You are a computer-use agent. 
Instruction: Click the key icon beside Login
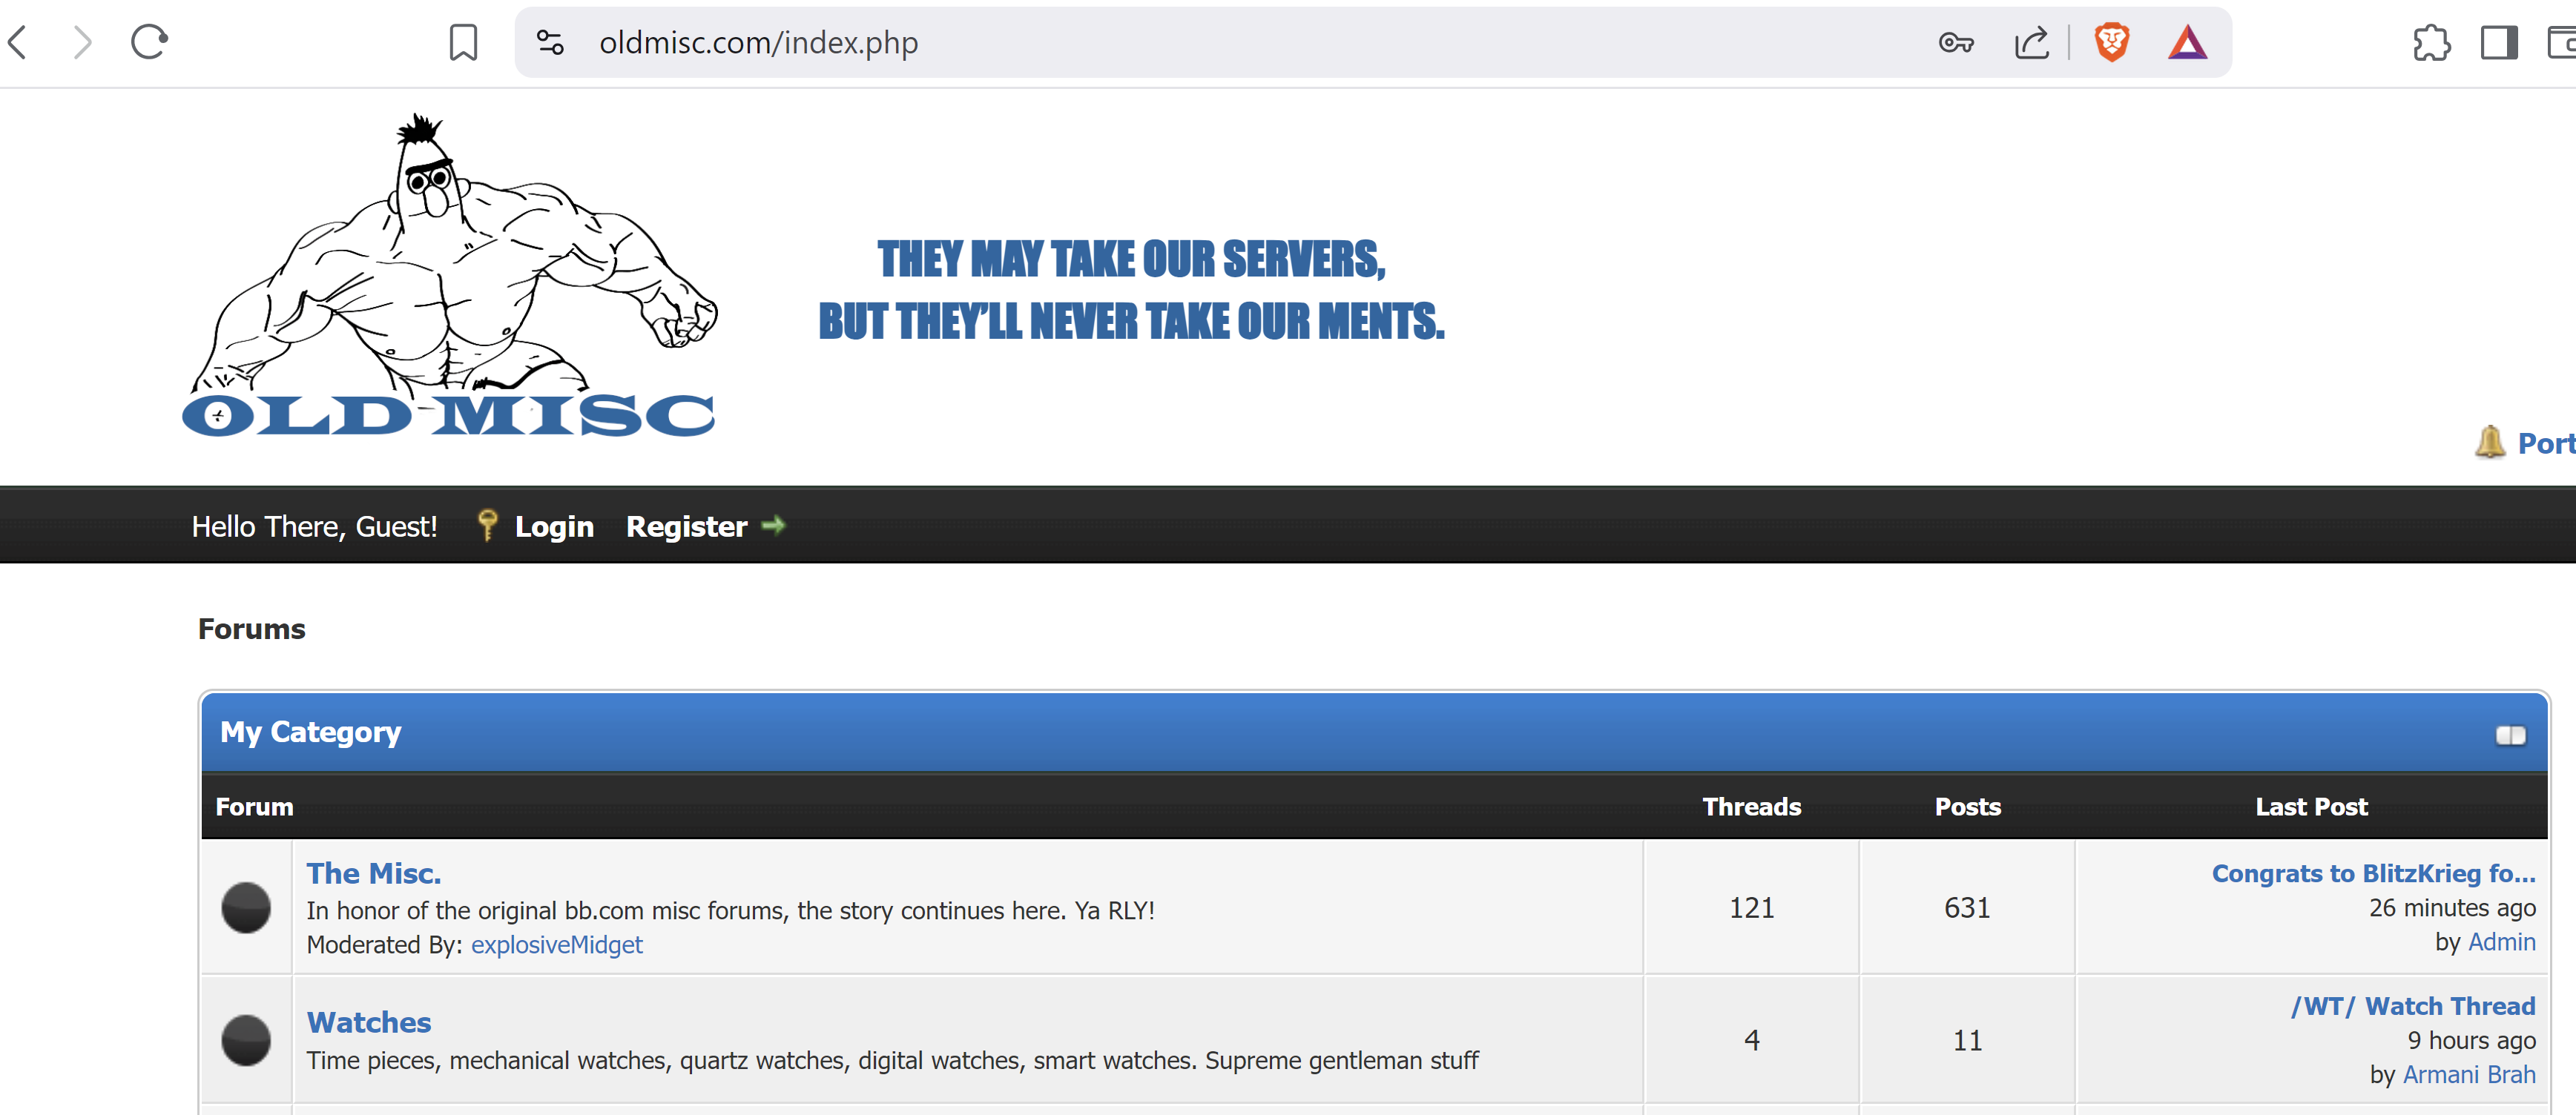point(487,525)
